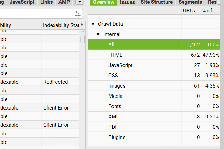Open the AMP tab

64,2
